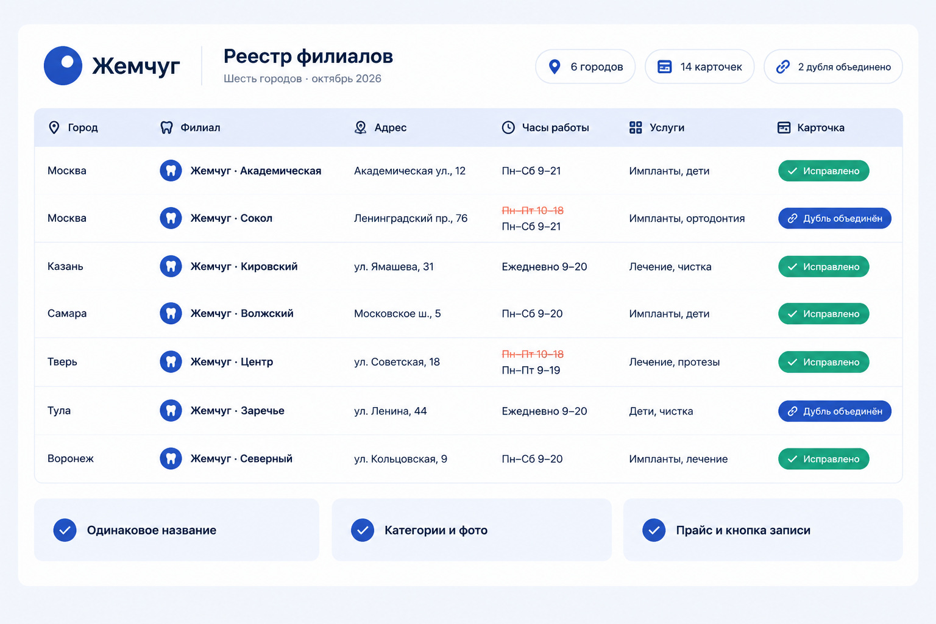Click the location pin icon in «6 городов»
The height and width of the screenshot is (624, 936).
click(555, 66)
